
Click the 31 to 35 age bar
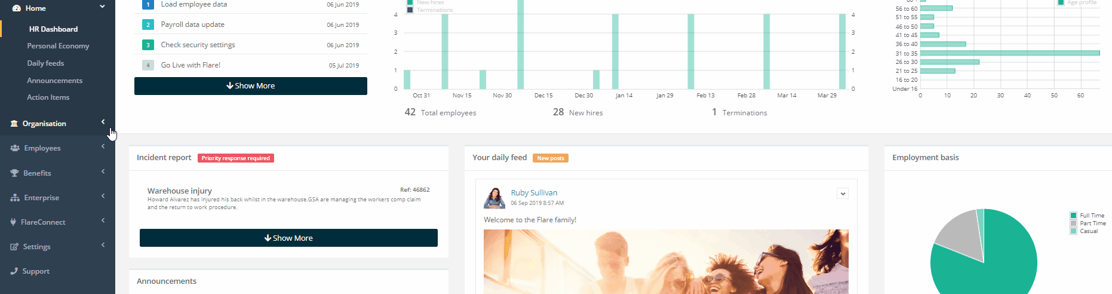(1010, 53)
